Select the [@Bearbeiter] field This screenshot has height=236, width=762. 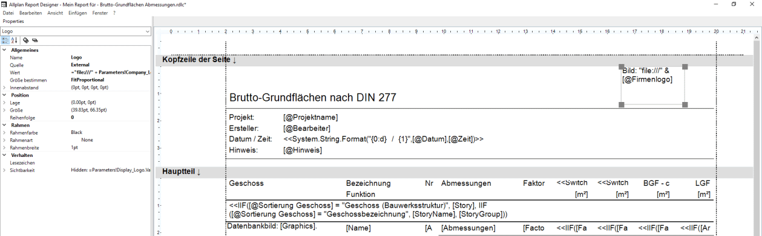click(x=306, y=128)
